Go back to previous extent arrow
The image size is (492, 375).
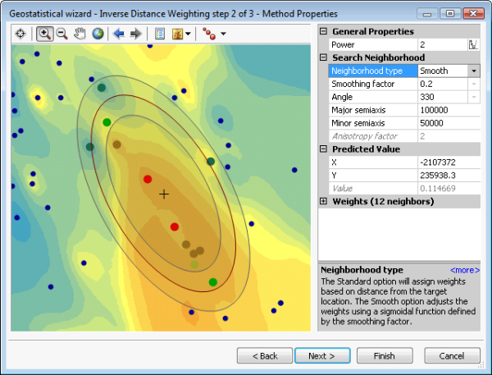(119, 34)
